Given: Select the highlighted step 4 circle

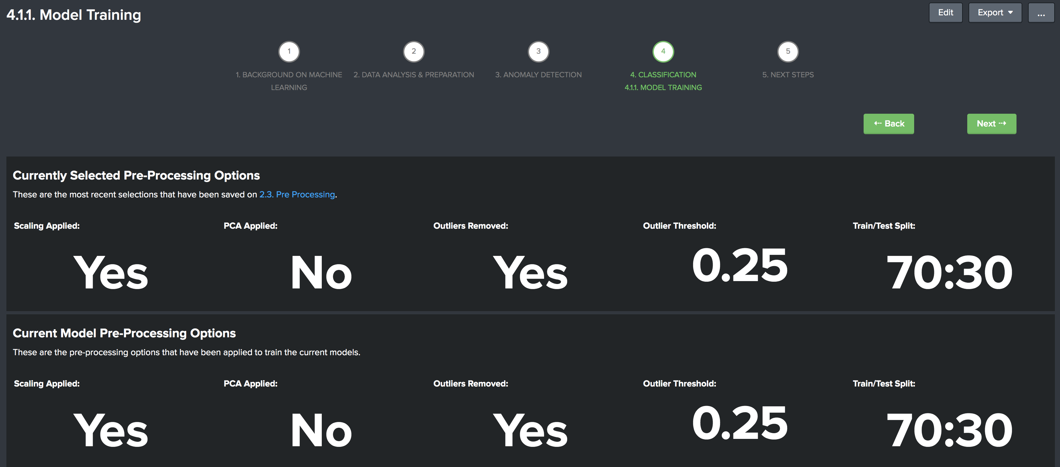Looking at the screenshot, I should (x=663, y=51).
